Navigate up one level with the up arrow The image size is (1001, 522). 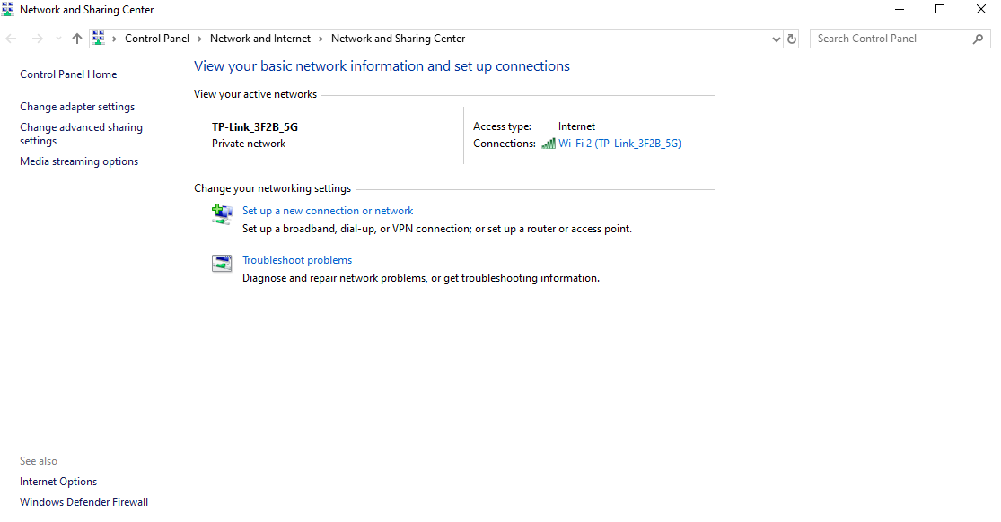(76, 39)
